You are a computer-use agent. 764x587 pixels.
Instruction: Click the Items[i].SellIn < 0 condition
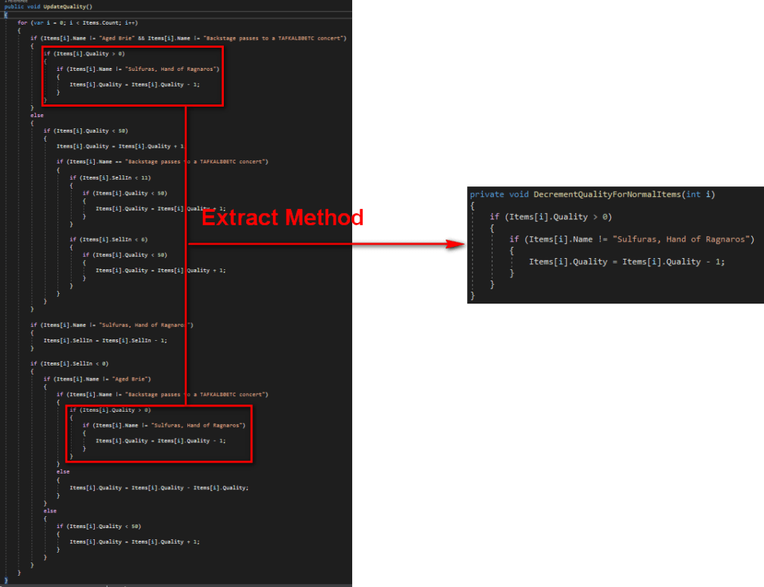pos(75,363)
